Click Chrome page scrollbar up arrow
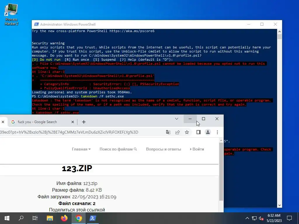 tap(221, 140)
